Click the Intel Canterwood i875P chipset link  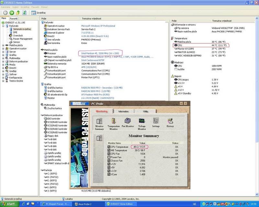coord(93,60)
